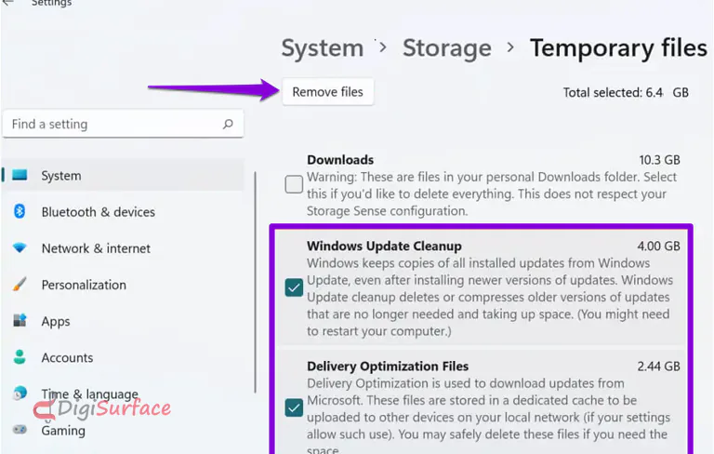
Task: Click the Delivery Optimization Files heading
Action: pyautogui.click(x=388, y=367)
